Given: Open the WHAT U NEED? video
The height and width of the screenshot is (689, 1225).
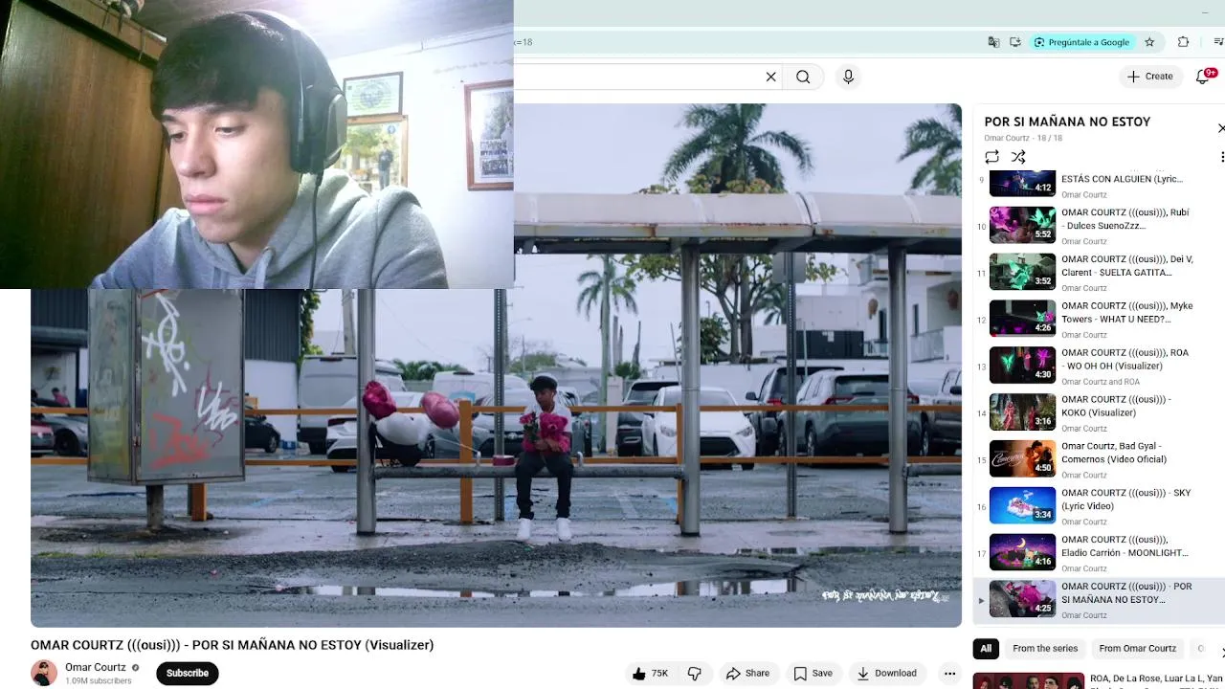Looking at the screenshot, I should 1098,319.
